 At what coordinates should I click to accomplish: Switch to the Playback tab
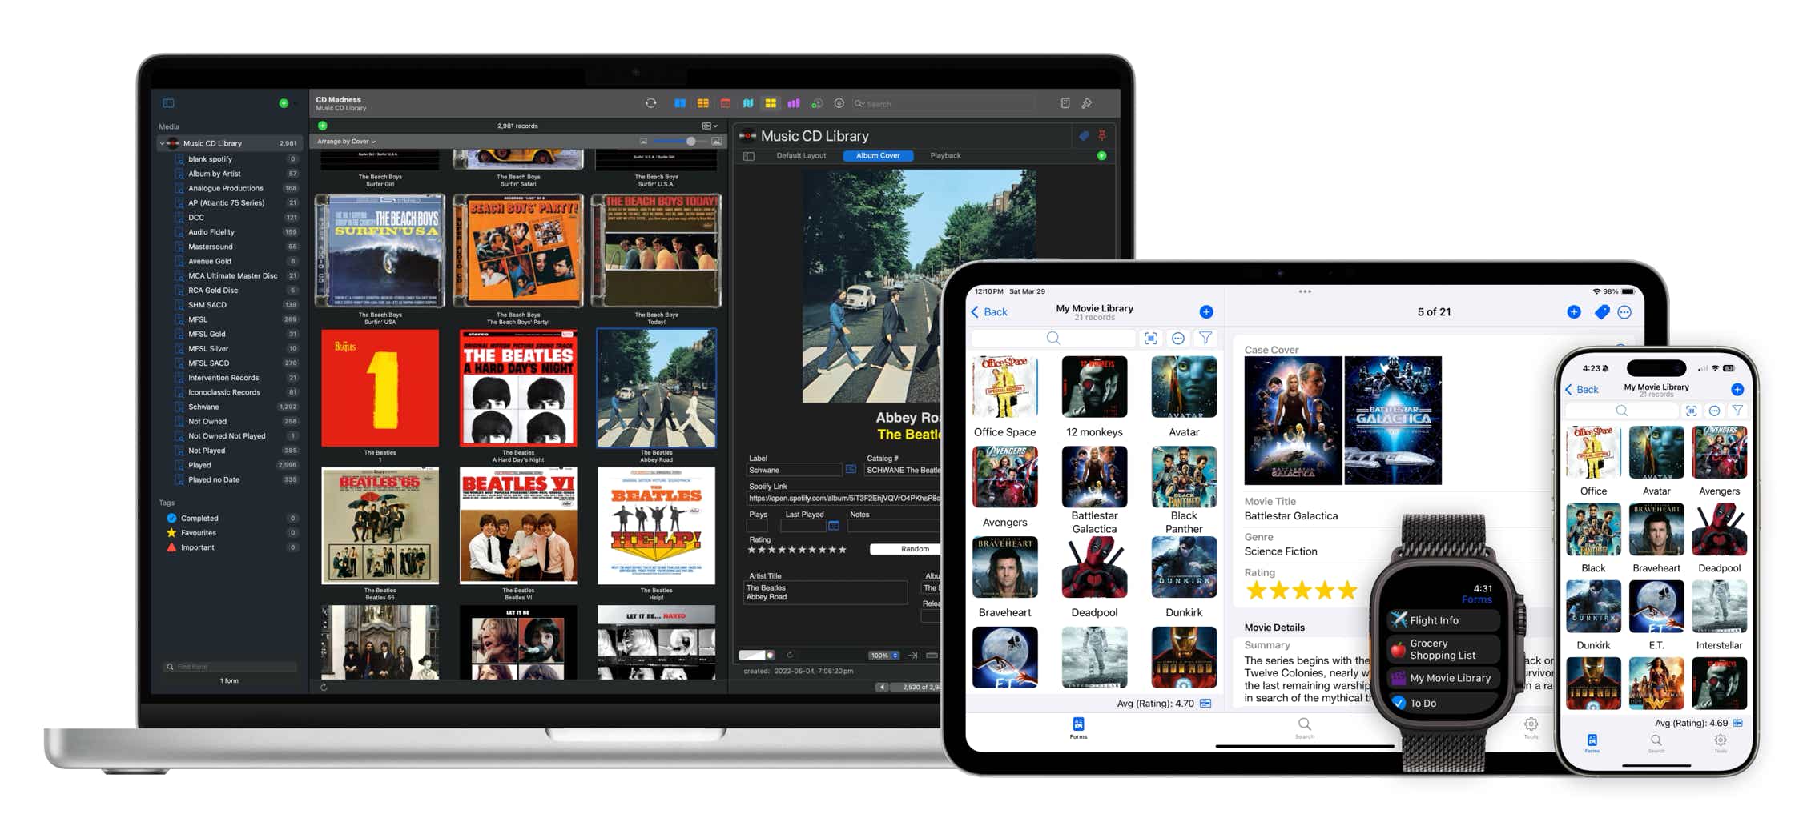coord(945,156)
